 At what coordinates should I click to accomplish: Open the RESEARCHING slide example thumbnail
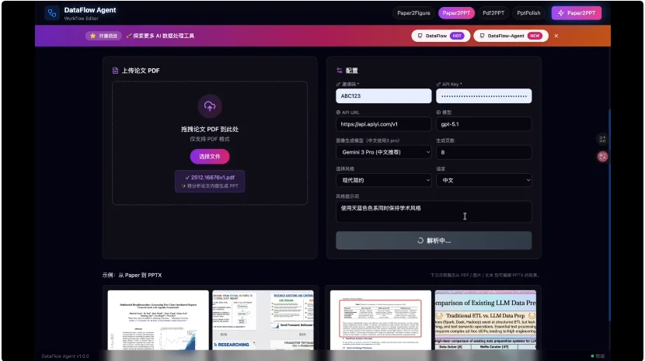click(x=263, y=321)
